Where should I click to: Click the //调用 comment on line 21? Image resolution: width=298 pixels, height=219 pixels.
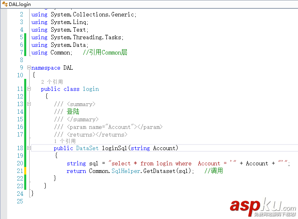214,171
